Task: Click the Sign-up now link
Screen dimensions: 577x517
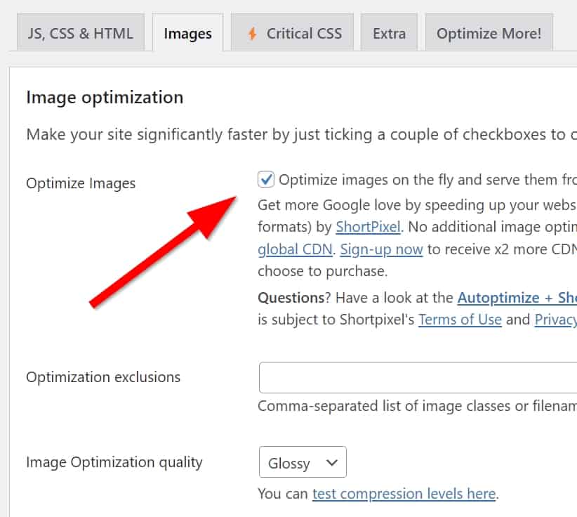Action: (381, 249)
